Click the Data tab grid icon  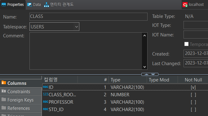29,5
